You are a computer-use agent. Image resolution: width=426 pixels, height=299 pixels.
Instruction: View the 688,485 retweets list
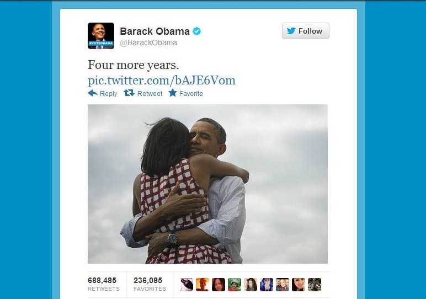coord(104,284)
